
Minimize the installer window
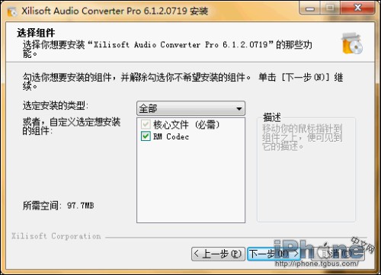tap(310, 8)
